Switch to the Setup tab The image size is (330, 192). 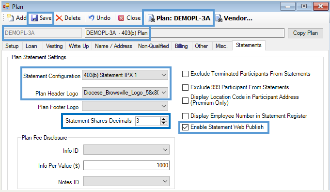point(12,46)
